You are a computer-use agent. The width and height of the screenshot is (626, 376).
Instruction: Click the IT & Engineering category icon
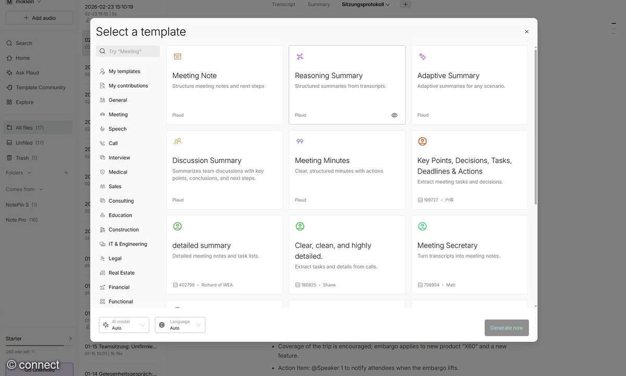click(x=102, y=244)
